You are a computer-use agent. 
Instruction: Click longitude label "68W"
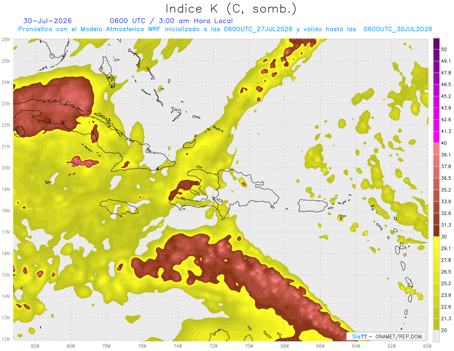[285, 346]
